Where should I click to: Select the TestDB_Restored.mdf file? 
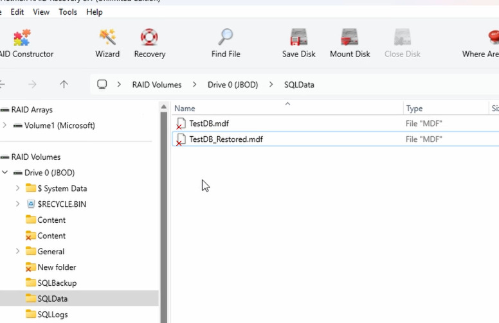tap(226, 139)
